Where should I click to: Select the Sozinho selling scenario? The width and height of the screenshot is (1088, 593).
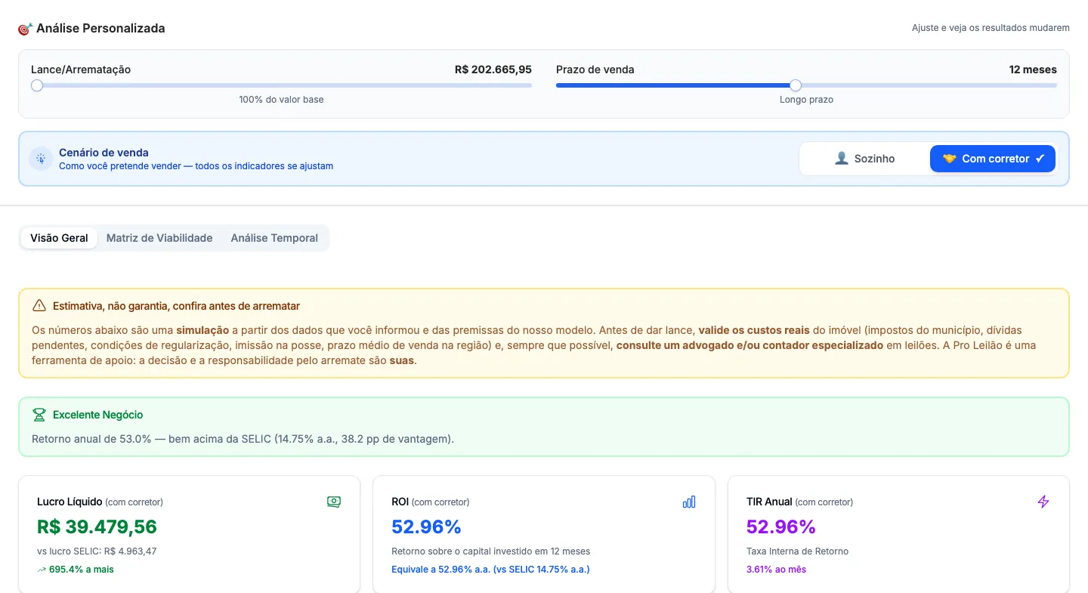[x=864, y=159]
